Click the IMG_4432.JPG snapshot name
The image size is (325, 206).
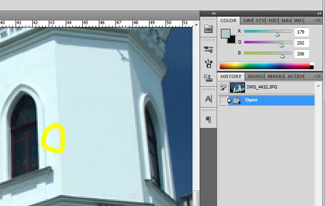coord(262,87)
